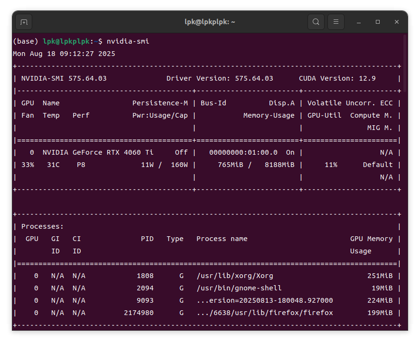This screenshot has height=344, width=420.
Task: Click the typed nvidia-smi command
Action: (128, 41)
